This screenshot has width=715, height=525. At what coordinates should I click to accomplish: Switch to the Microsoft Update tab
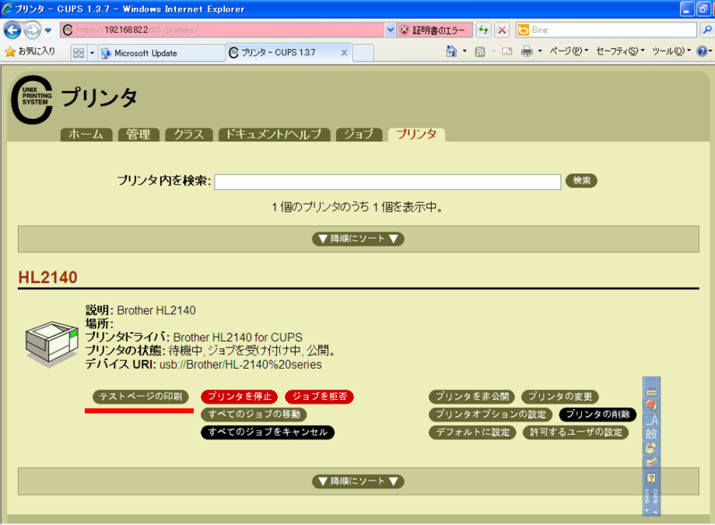[162, 53]
